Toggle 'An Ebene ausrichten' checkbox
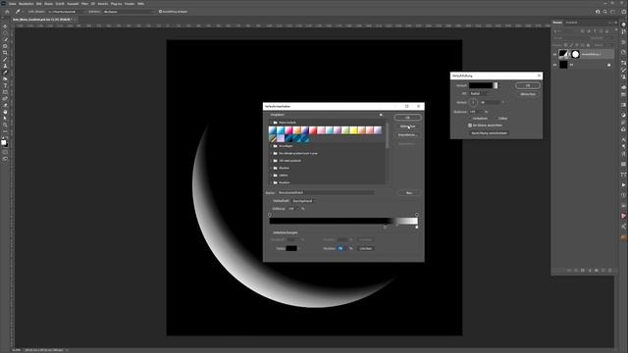The height and width of the screenshot is (353, 628). click(470, 126)
